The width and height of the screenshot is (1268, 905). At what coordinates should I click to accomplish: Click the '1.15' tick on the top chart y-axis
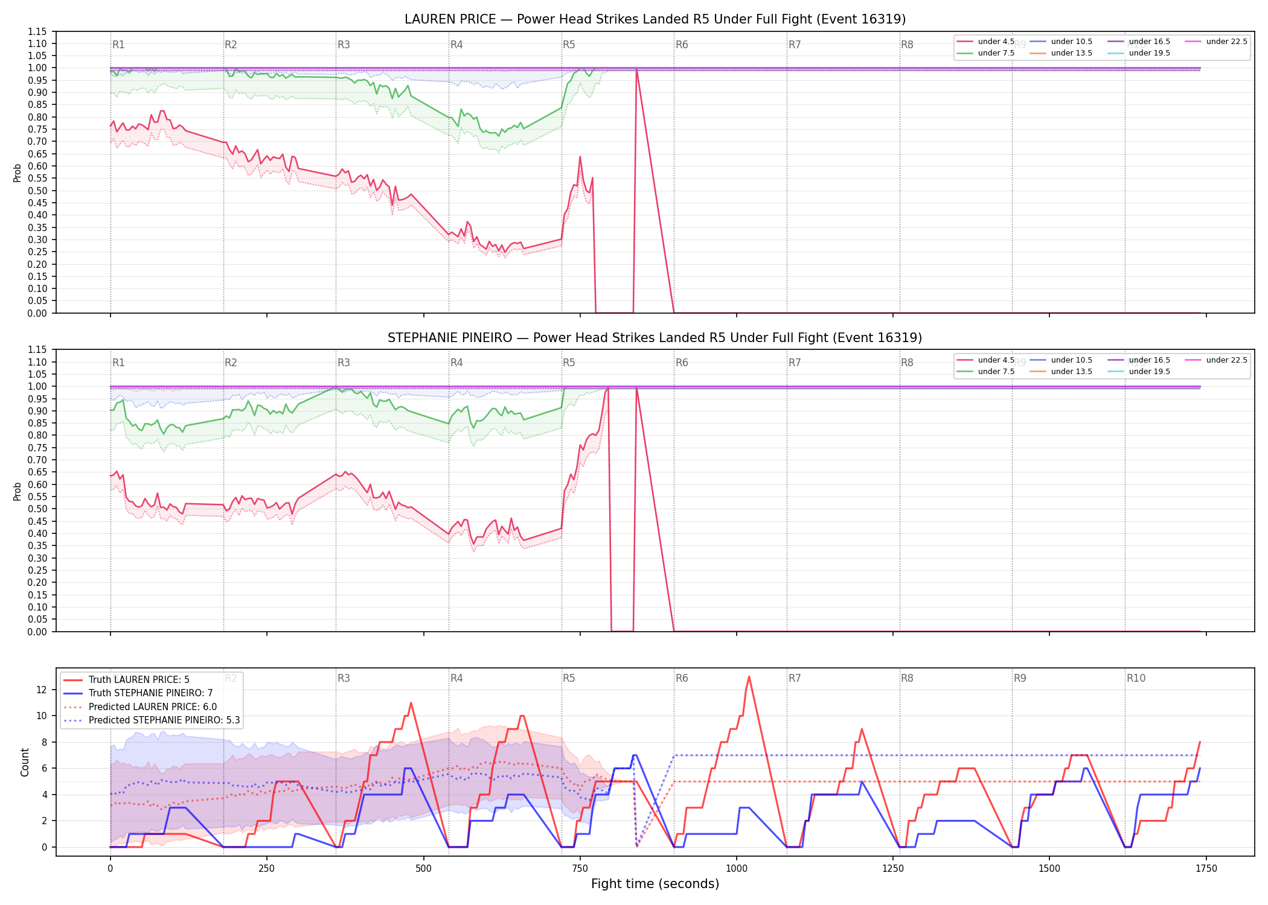(37, 31)
